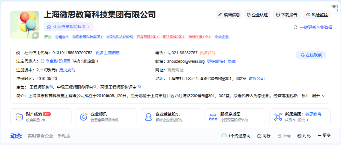Expand 司法案件2条 tag
Image resolution: width=341 pixels, height=145 pixels.
click(x=174, y=37)
